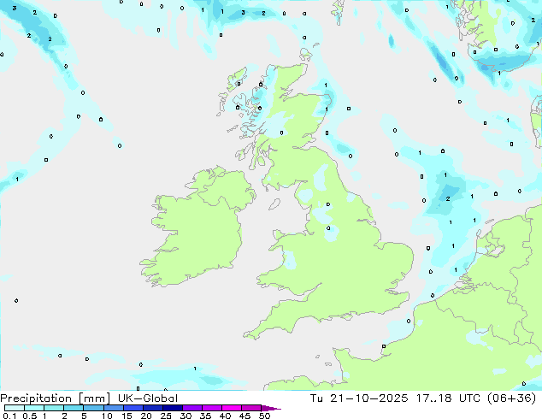Click the "Precipitation [mm]" title text

coord(56,398)
